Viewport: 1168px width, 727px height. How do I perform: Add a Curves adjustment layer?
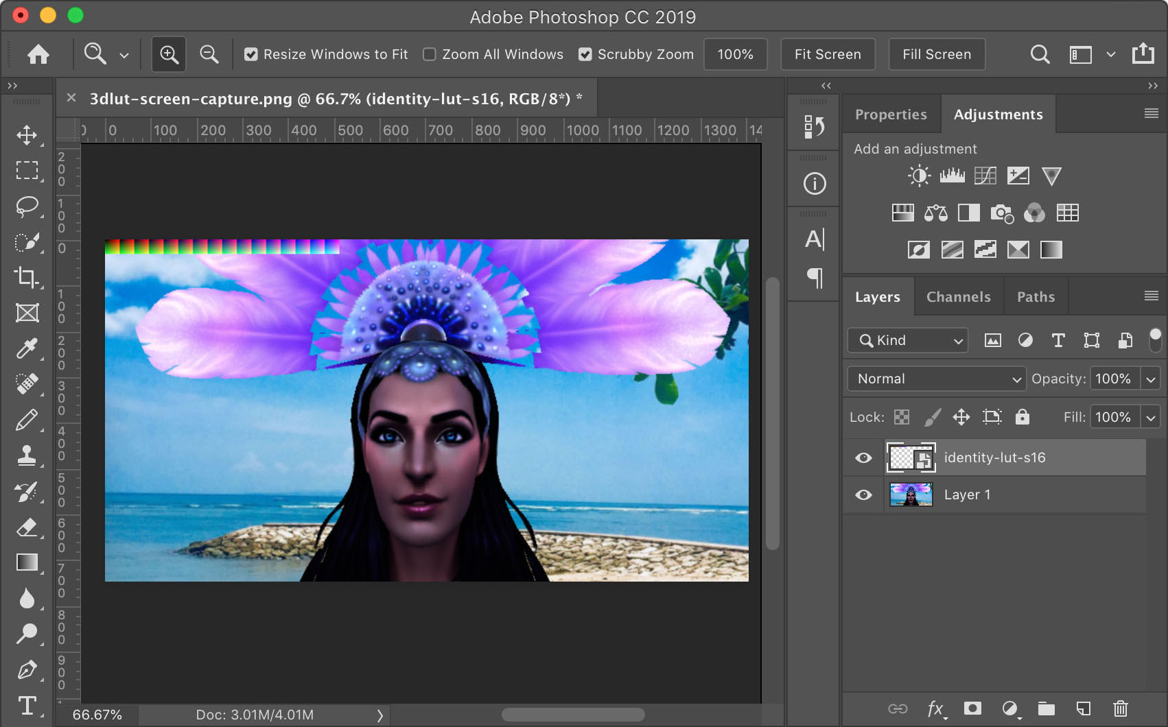pyautogui.click(x=985, y=175)
